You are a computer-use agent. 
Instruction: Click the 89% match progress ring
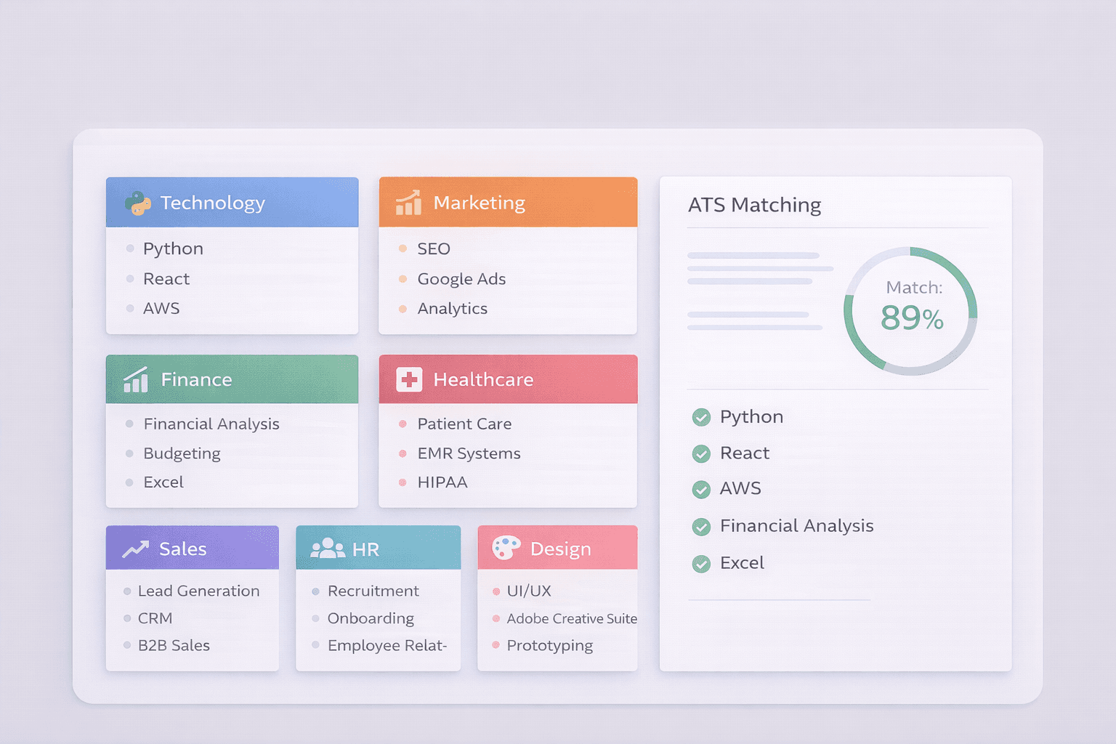pos(910,311)
